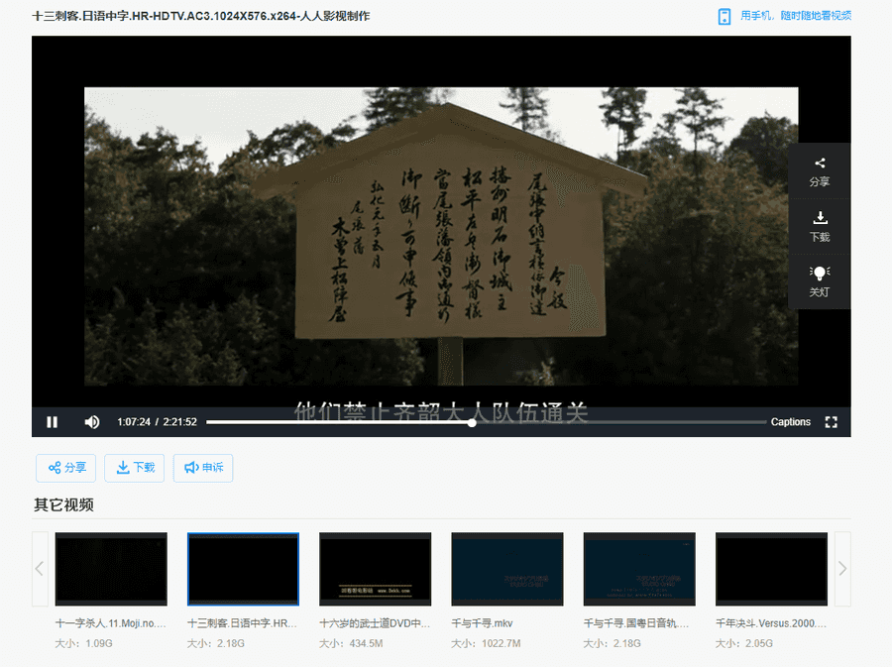Click 十三刺客.日语中字.HR file name under thumbnail
892x667 pixels.
click(x=243, y=623)
